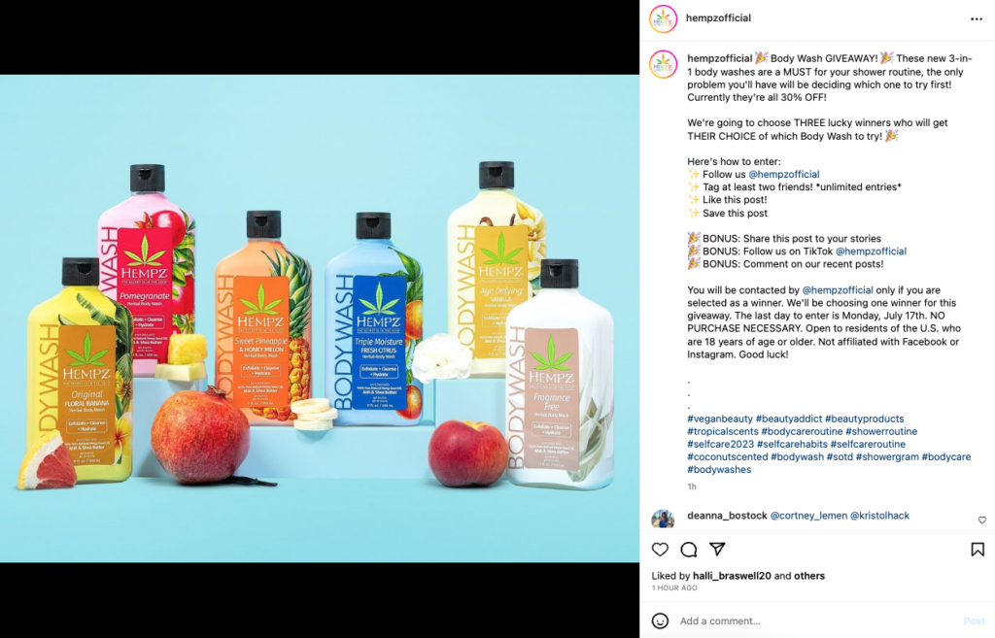The width and height of the screenshot is (995, 638).
Task: Open hempzofficial header profile picture
Action: [663, 18]
